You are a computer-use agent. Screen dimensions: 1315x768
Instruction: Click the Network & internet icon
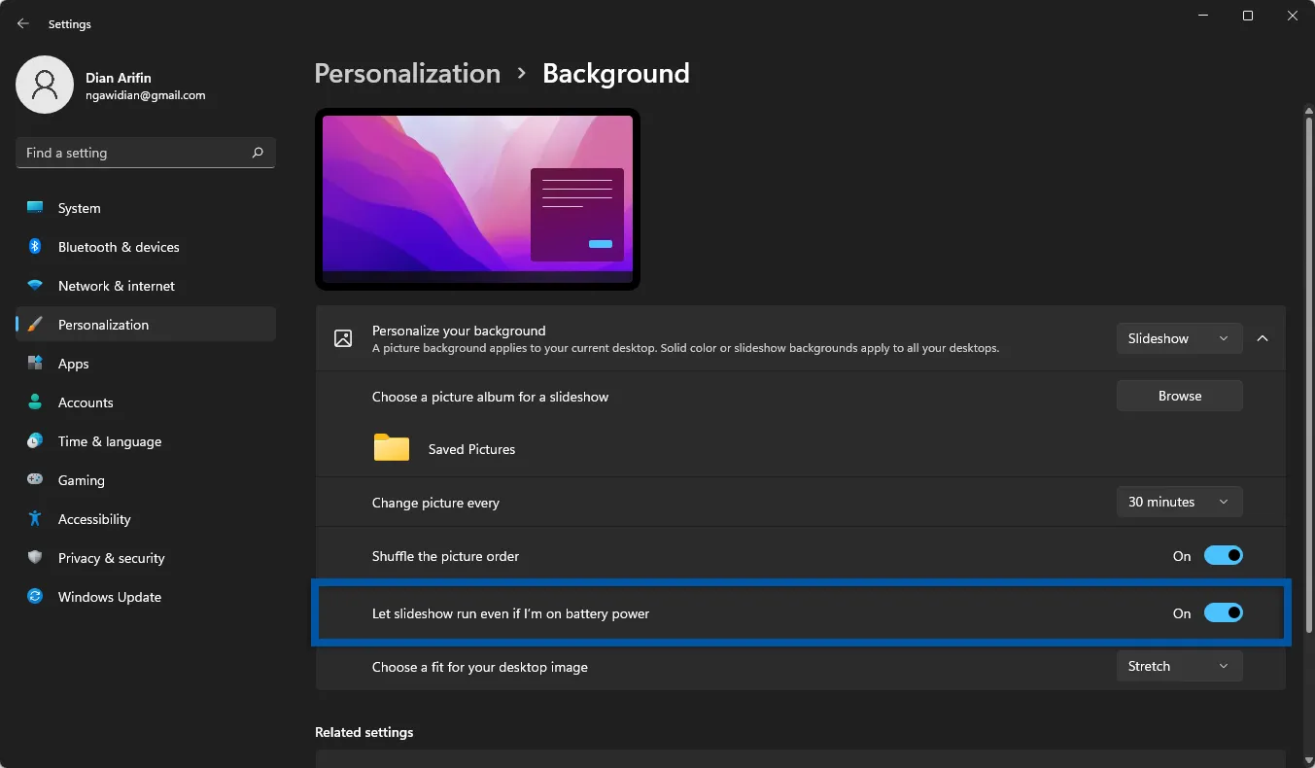[x=35, y=286]
